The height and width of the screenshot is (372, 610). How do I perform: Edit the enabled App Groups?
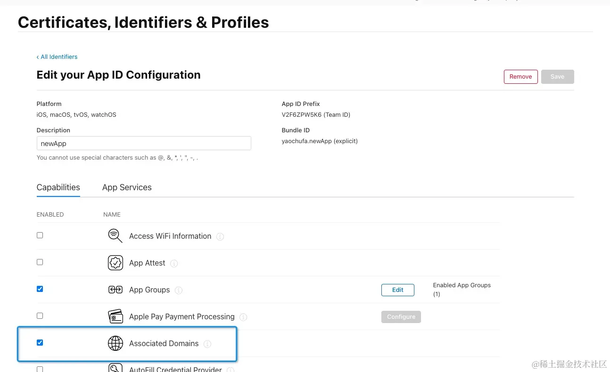pos(398,290)
